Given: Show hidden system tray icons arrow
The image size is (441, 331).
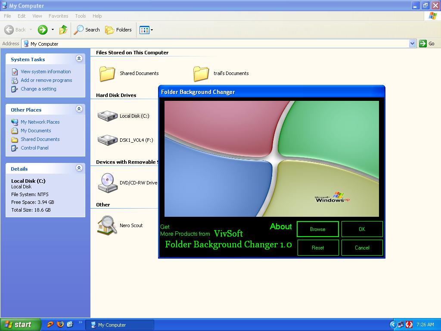Looking at the screenshot, I should coord(393,325).
